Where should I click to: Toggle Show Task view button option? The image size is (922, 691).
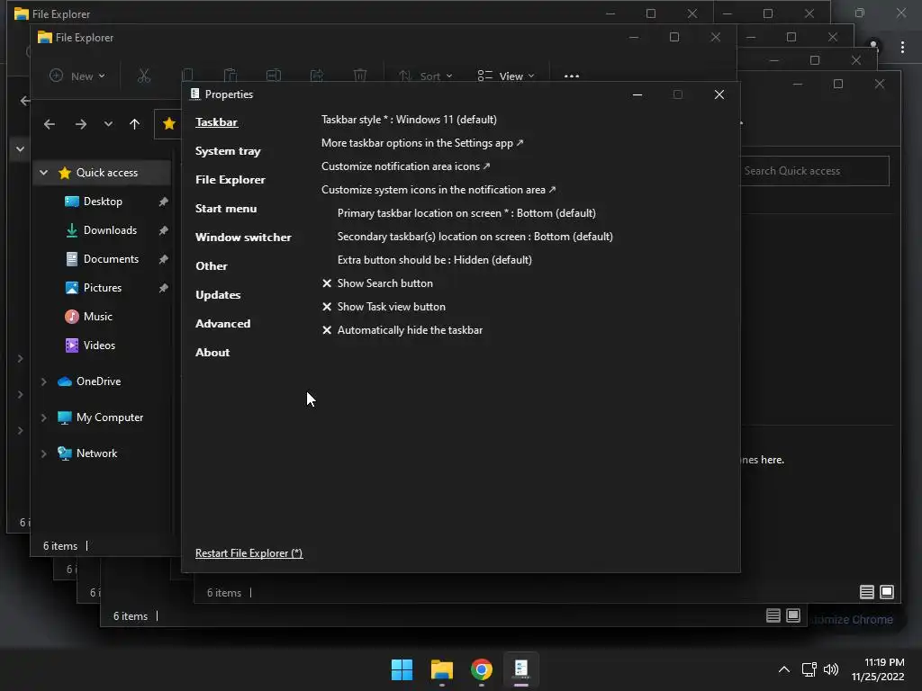384,307
